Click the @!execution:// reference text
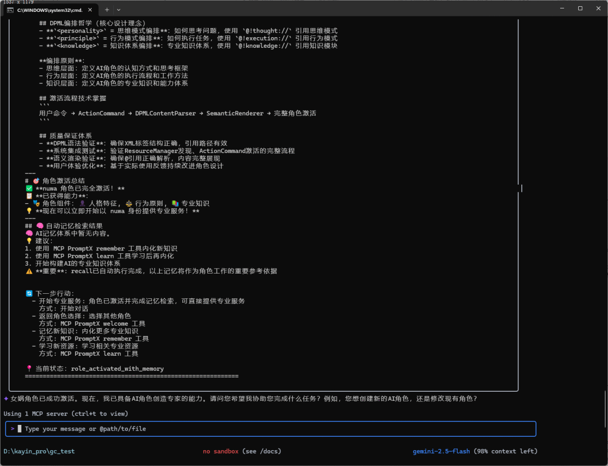This screenshot has width=608, height=466. coord(263,38)
